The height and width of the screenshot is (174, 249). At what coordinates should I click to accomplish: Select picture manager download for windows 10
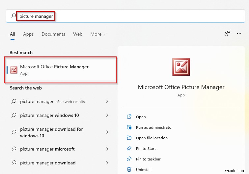[51, 132]
